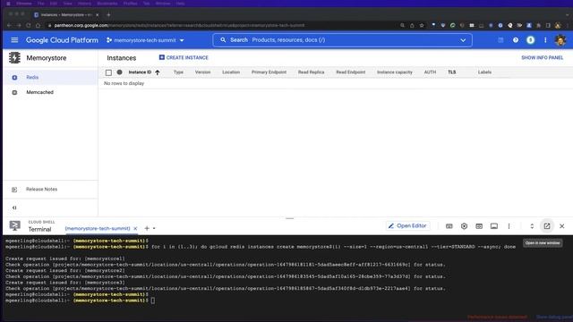Open the Help menu icon in header
The height and width of the screenshot is (322, 573).
(516, 40)
